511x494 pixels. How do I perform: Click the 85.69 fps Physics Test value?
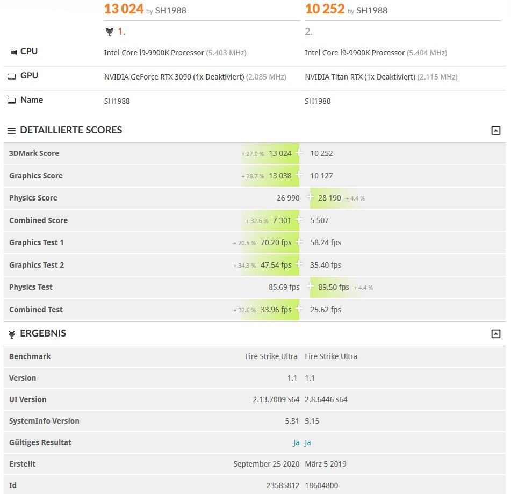tap(284, 287)
